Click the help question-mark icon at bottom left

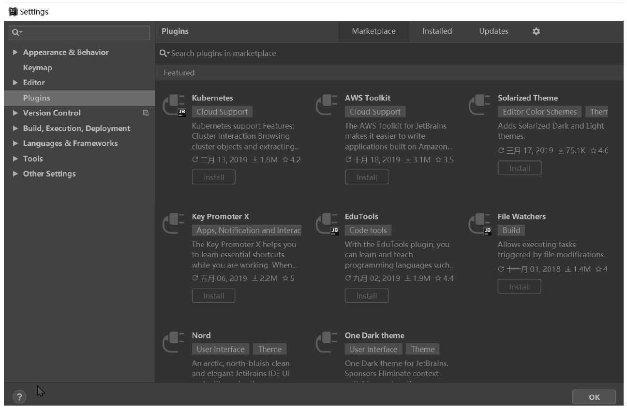point(18,396)
